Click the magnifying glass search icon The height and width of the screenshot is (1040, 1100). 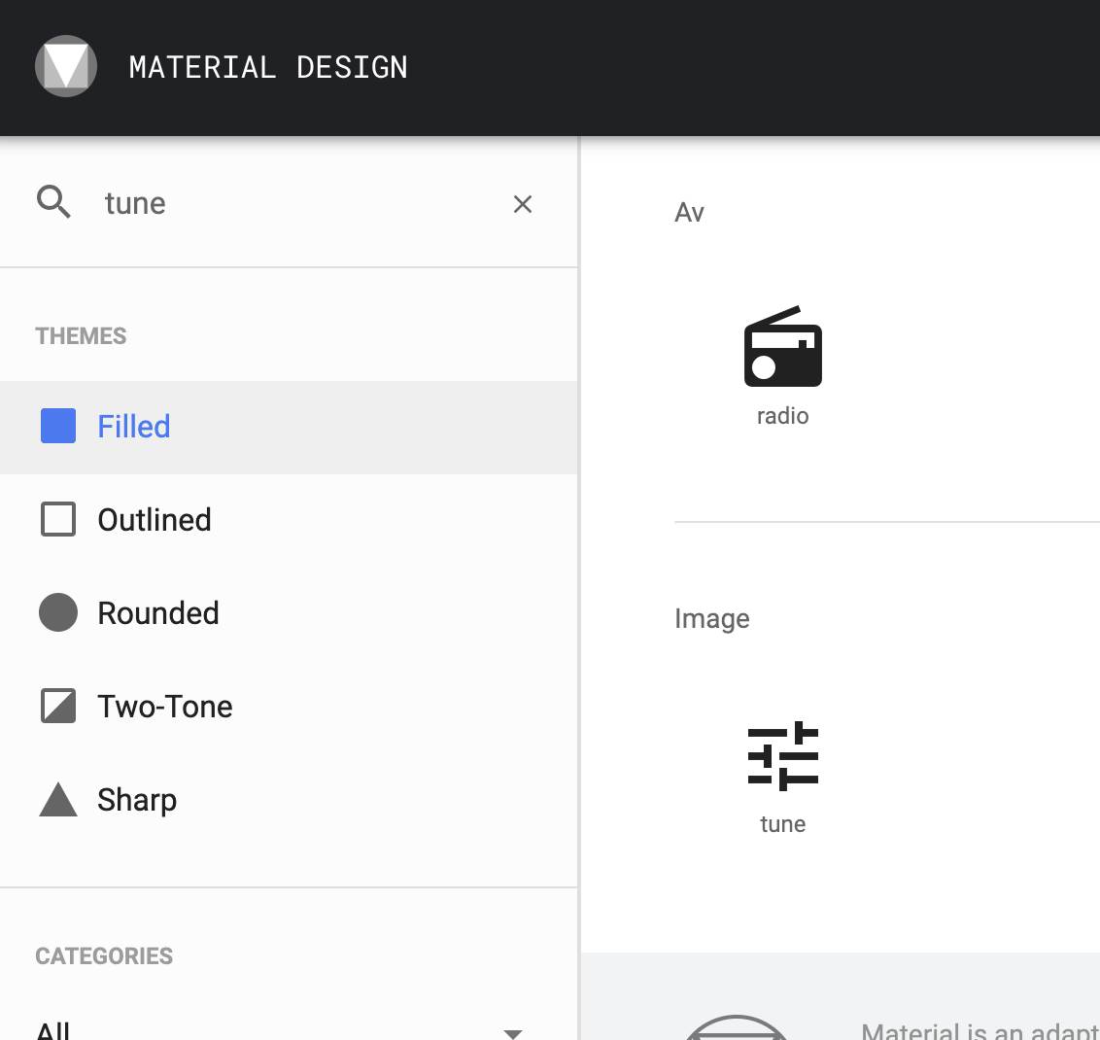click(53, 201)
